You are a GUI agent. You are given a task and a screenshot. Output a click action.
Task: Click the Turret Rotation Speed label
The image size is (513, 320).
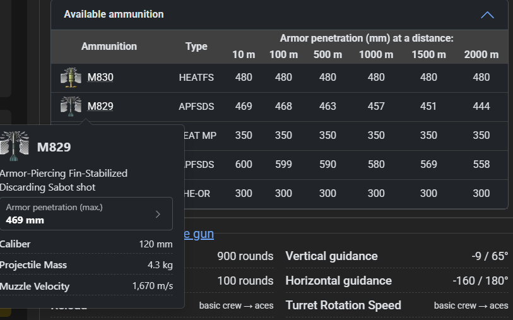343,305
